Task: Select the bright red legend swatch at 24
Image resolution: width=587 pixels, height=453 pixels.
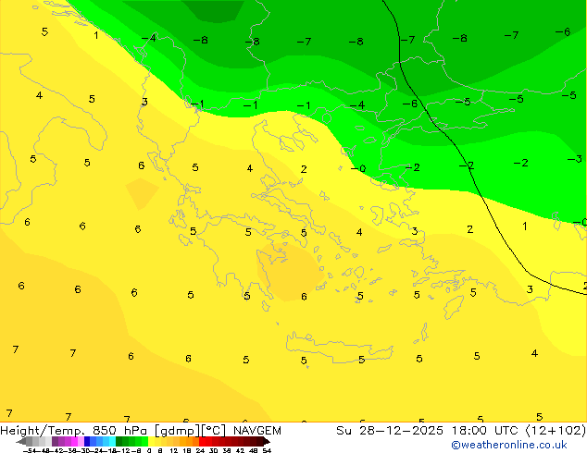Action: [202, 441]
